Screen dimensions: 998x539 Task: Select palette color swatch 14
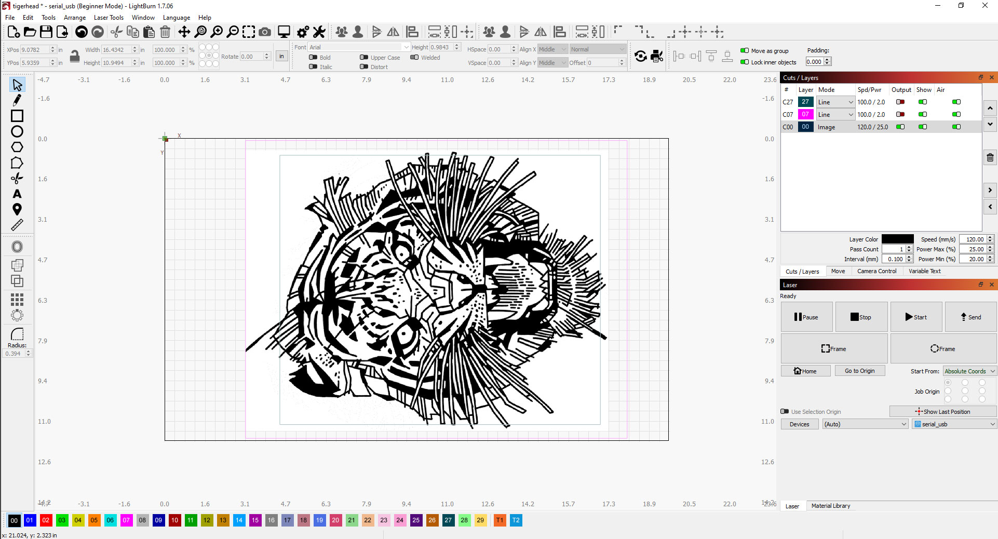239,520
